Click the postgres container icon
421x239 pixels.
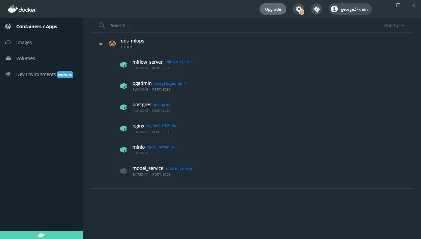pos(124,107)
